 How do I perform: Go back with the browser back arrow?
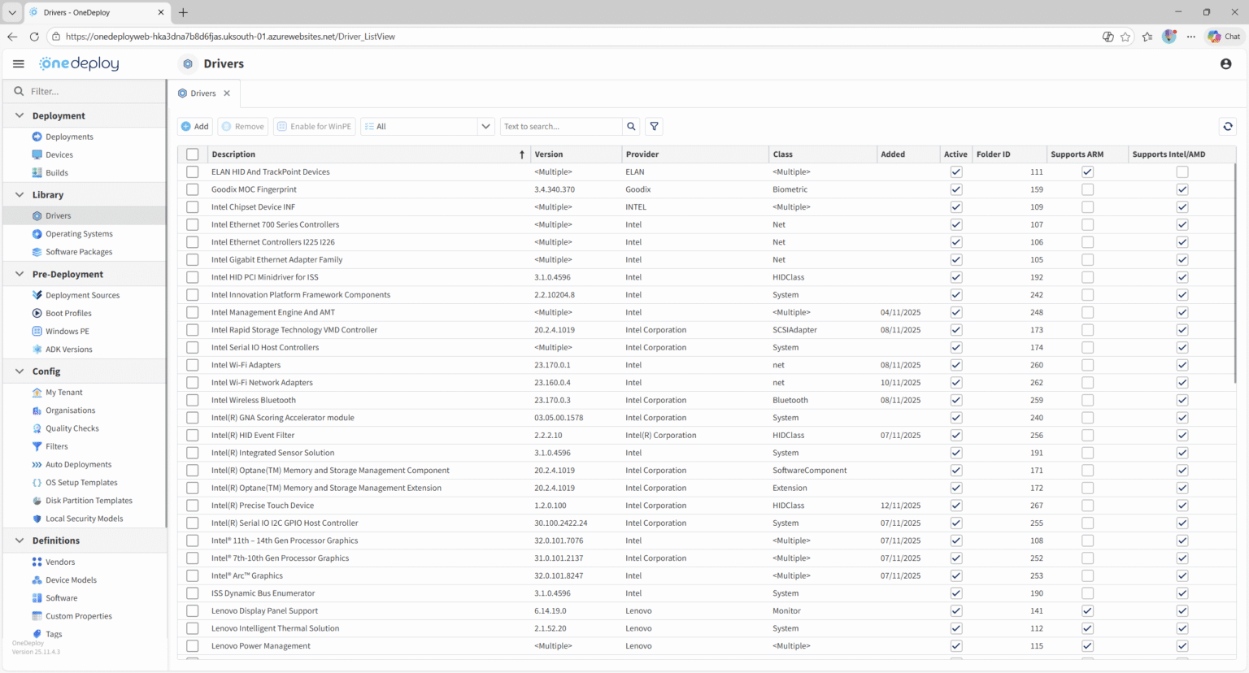click(12, 37)
